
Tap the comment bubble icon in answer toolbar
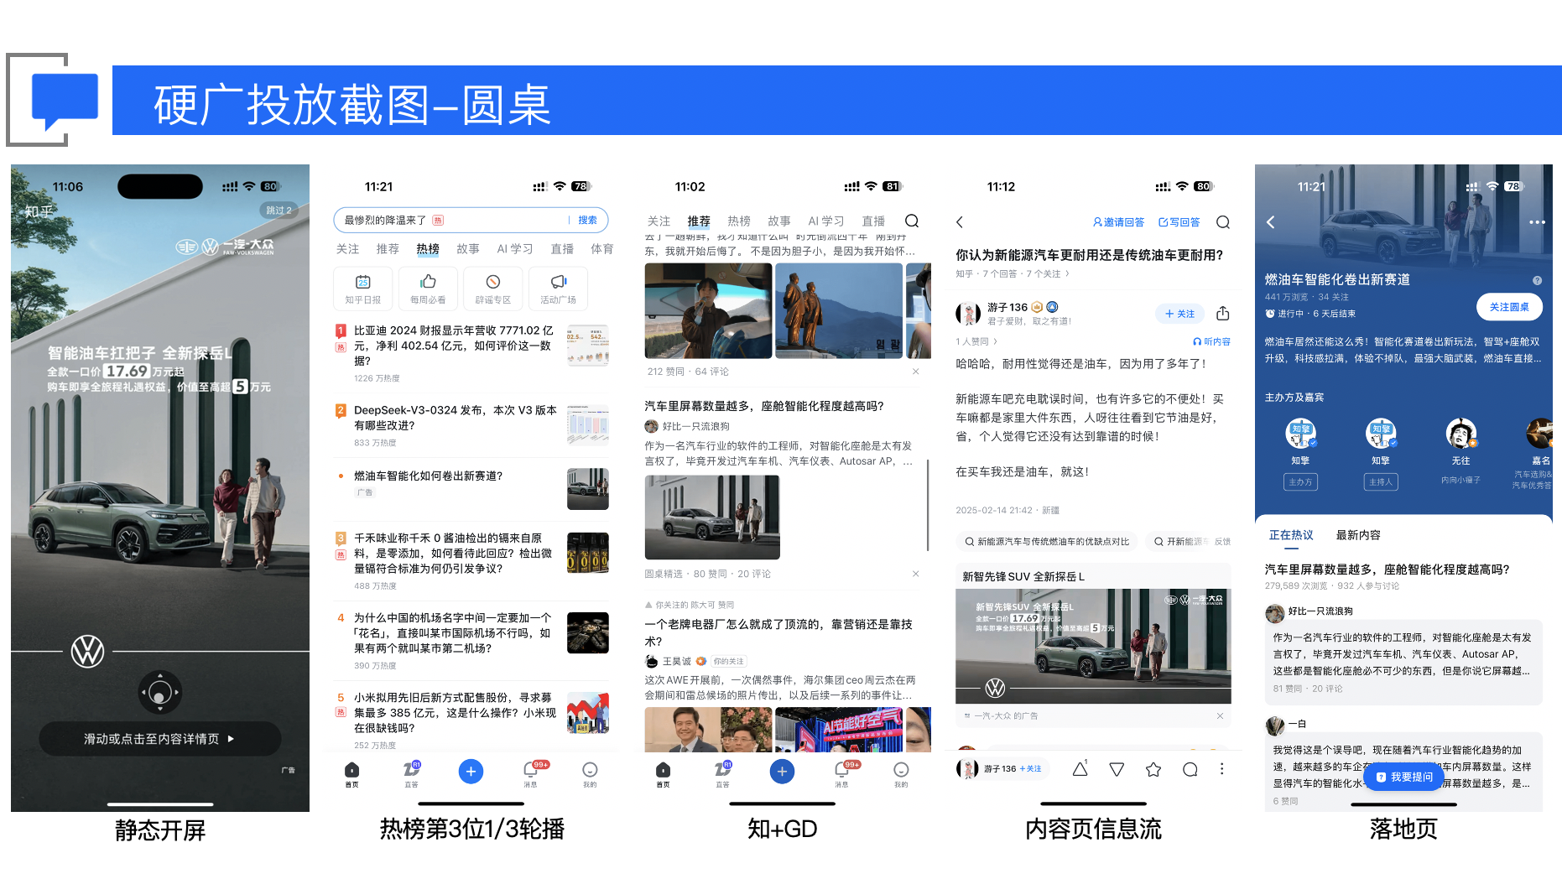1190,769
